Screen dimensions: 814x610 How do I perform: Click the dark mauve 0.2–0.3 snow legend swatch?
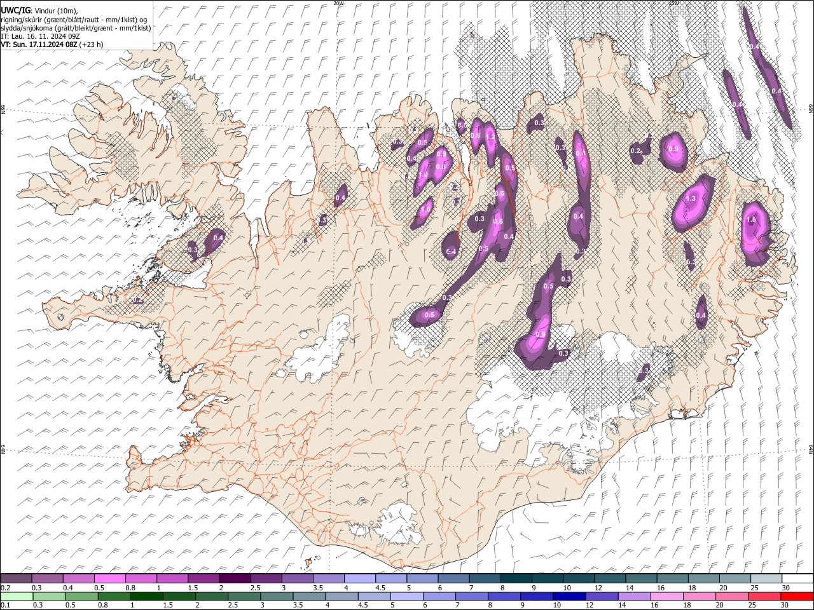tap(17, 578)
